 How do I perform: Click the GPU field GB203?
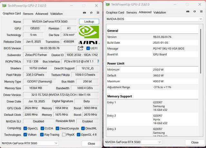pyautogui.click(x=35, y=28)
